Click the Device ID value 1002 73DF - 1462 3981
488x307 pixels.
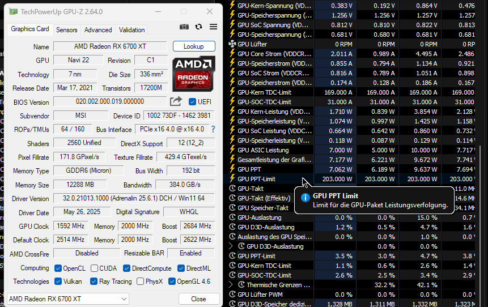(x=179, y=116)
